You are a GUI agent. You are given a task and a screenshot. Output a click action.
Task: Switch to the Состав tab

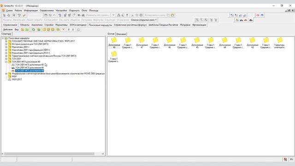111,34
